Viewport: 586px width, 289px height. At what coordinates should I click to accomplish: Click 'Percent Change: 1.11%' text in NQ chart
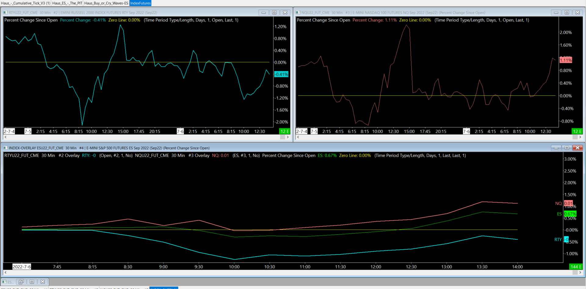pyautogui.click(x=375, y=20)
